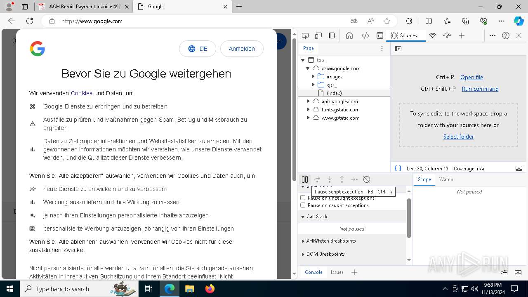Expand fonts.gstatic.com node
Viewport: 528px width, 297px height.
pyautogui.click(x=308, y=110)
